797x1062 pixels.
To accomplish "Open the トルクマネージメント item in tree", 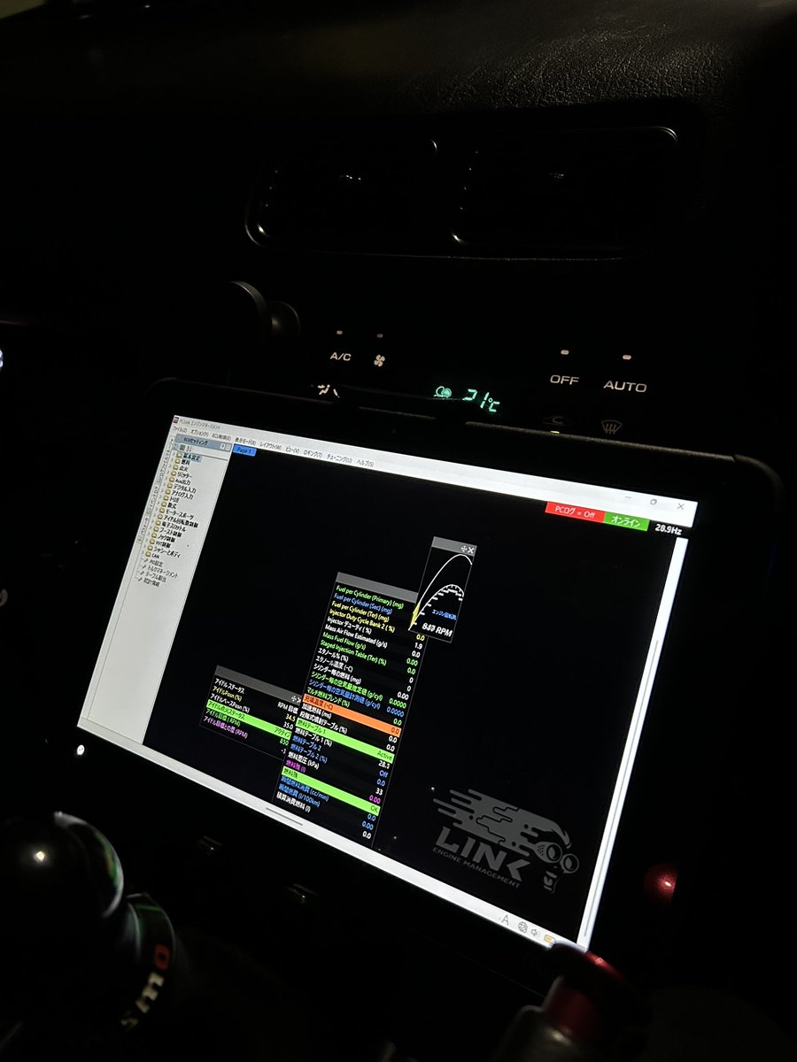I will [x=160, y=569].
